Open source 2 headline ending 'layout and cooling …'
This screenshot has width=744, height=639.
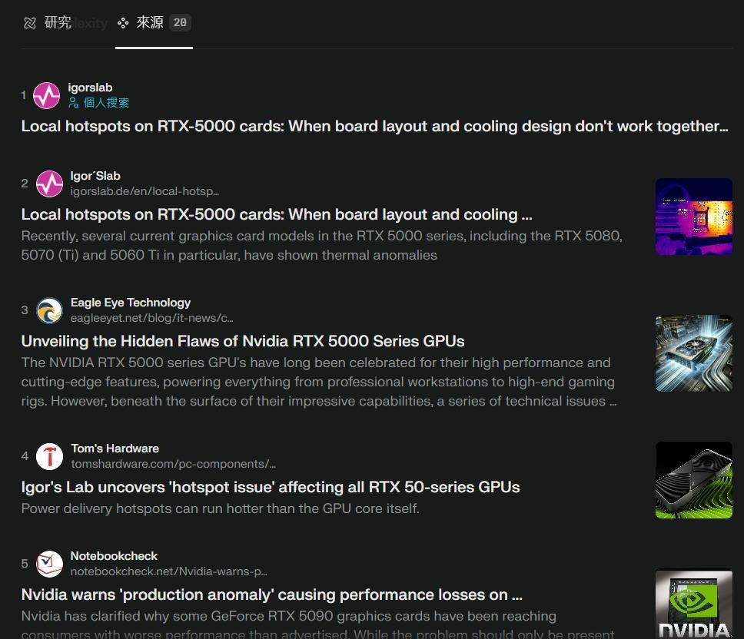coord(277,214)
